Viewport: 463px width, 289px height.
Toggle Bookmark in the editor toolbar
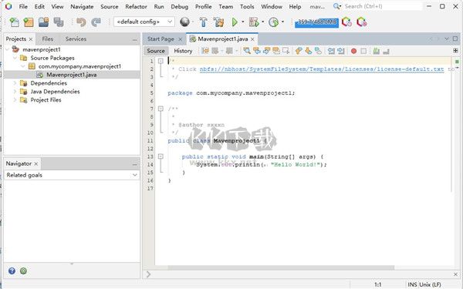click(318, 51)
